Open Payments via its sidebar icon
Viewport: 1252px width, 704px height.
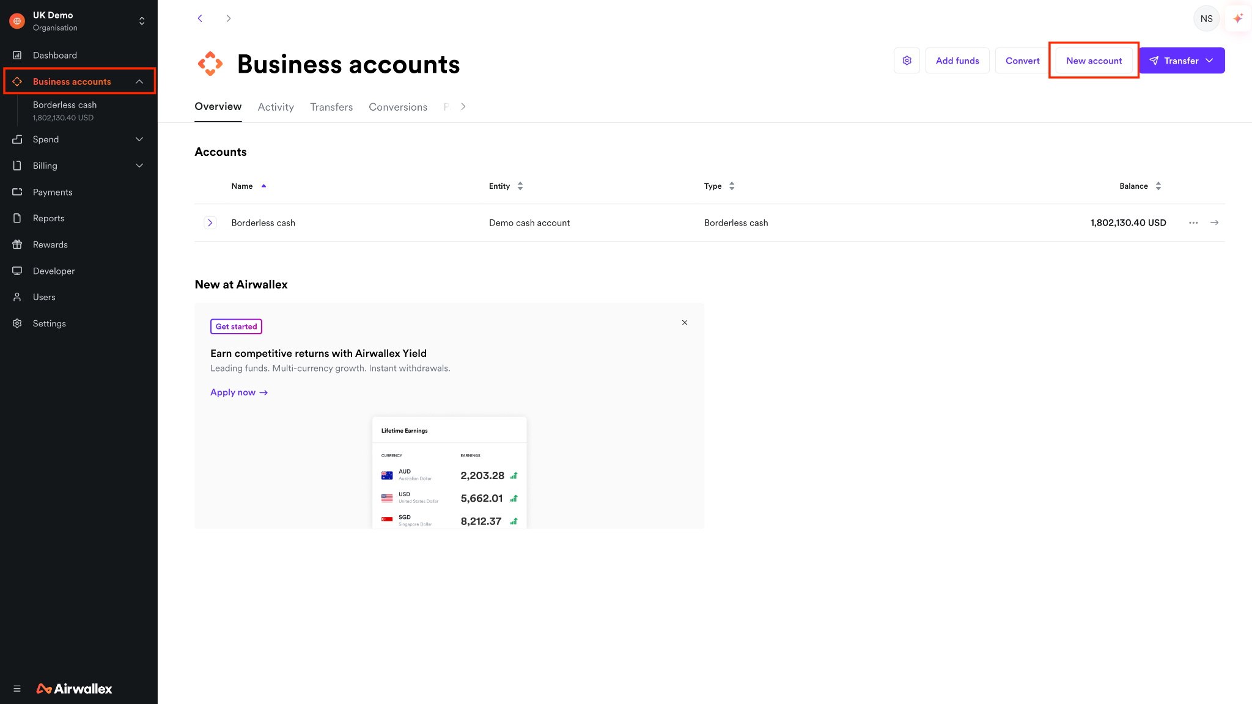point(17,192)
